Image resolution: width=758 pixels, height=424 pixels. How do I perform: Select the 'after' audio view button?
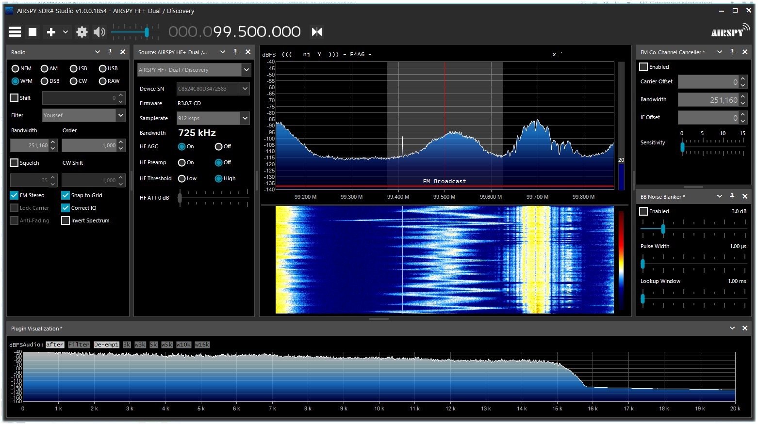click(x=55, y=345)
